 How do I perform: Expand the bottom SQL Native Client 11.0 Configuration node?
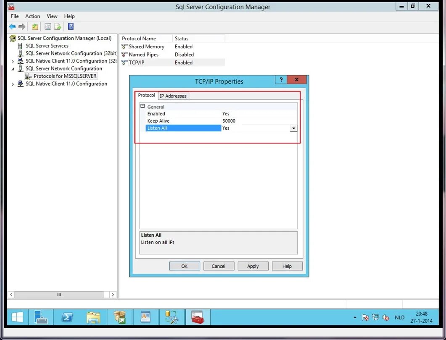pyautogui.click(x=13, y=84)
